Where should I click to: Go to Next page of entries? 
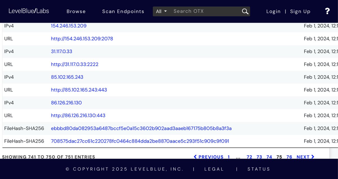coord(305,157)
